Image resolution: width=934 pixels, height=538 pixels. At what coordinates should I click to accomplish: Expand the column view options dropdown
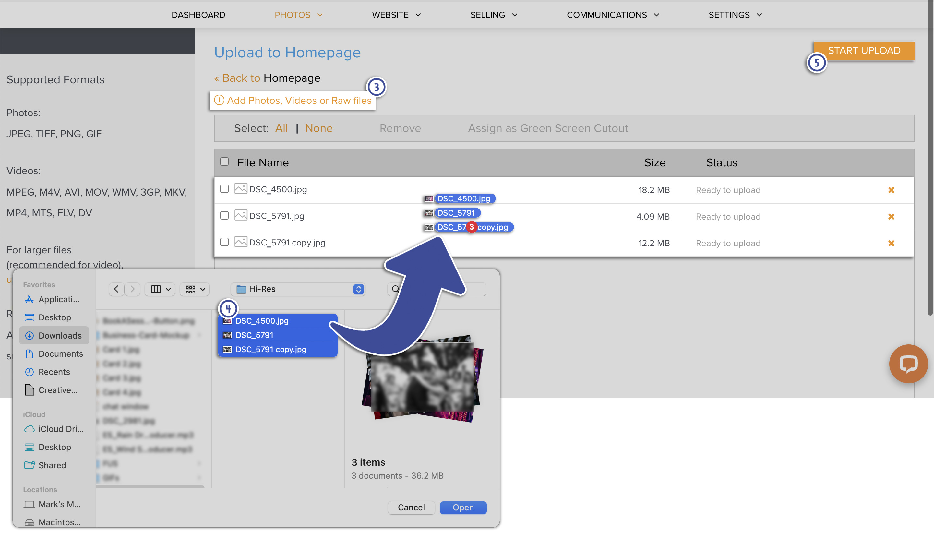160,289
